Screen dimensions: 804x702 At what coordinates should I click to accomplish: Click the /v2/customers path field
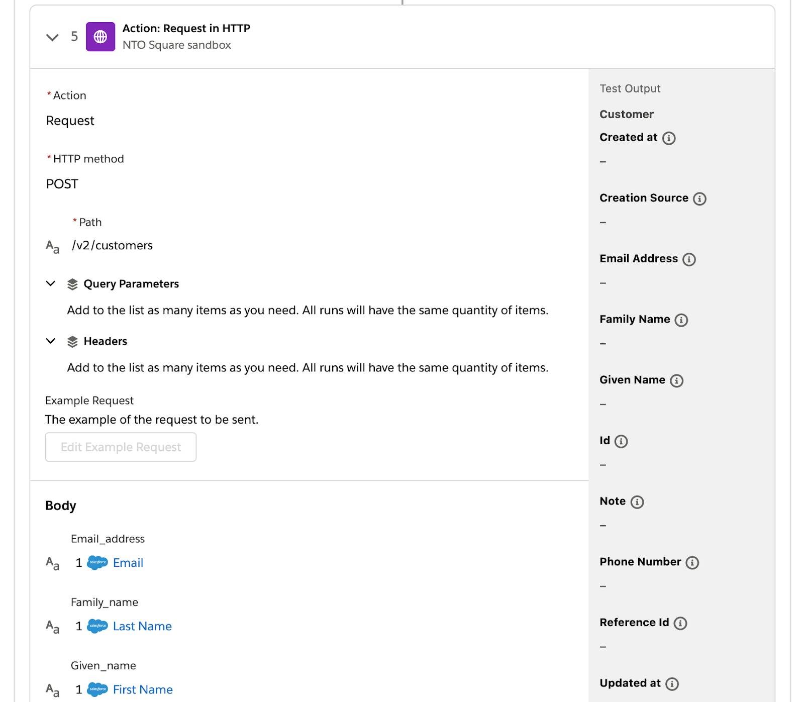point(113,245)
